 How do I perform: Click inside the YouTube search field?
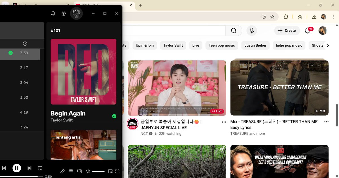point(174,31)
